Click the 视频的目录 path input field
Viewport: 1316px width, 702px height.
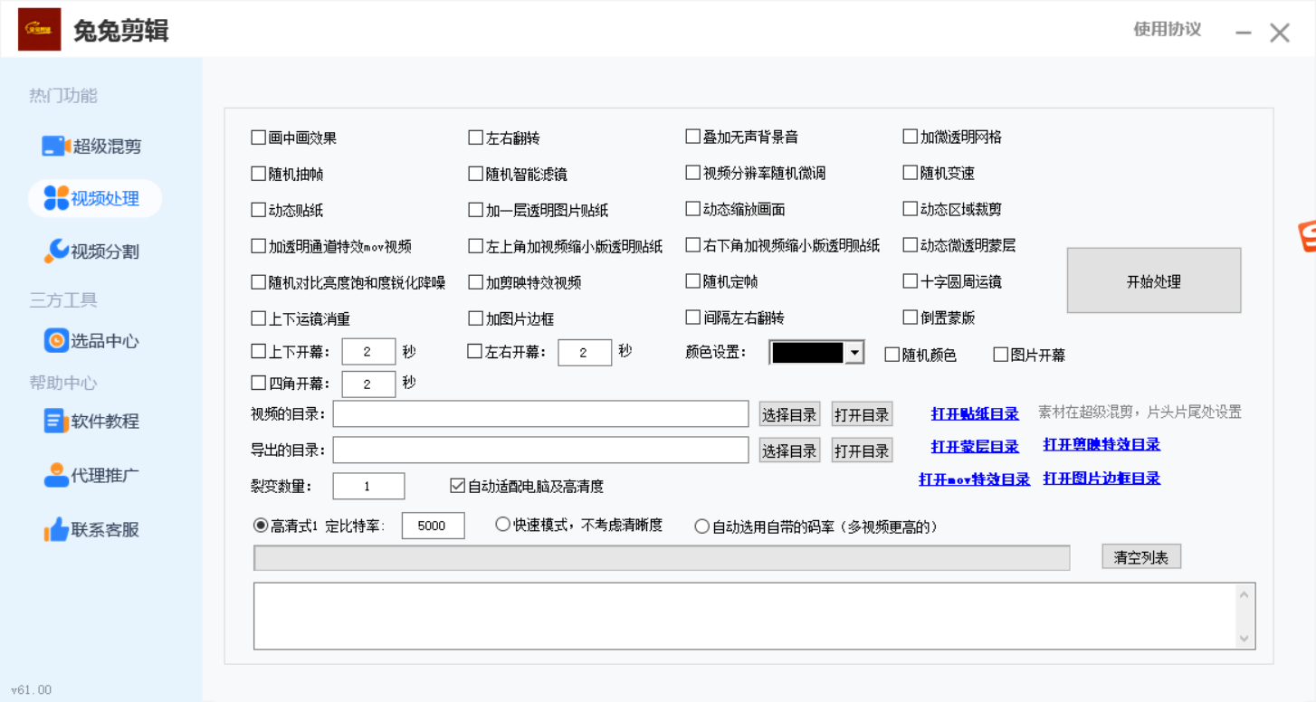point(540,414)
